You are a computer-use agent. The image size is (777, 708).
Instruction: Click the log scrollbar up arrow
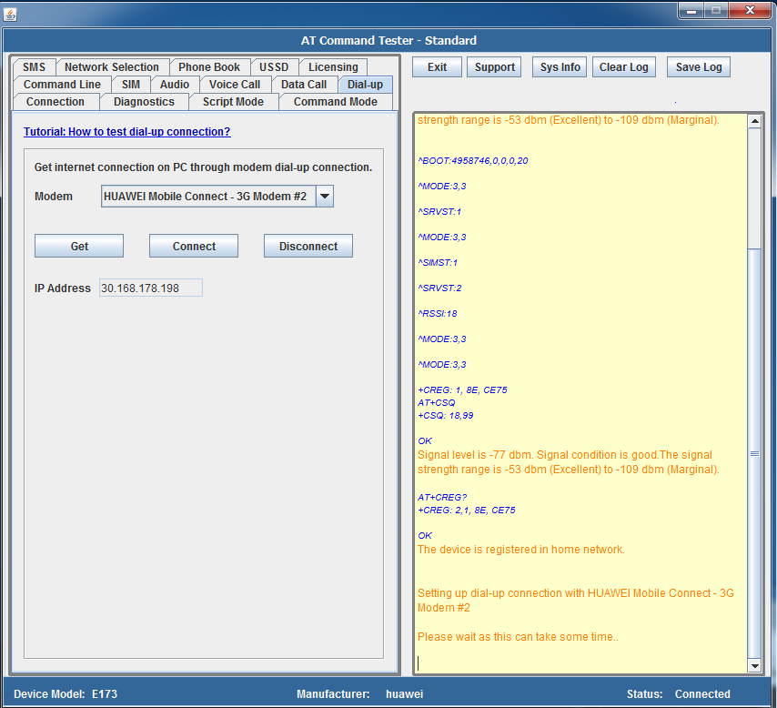coord(754,121)
